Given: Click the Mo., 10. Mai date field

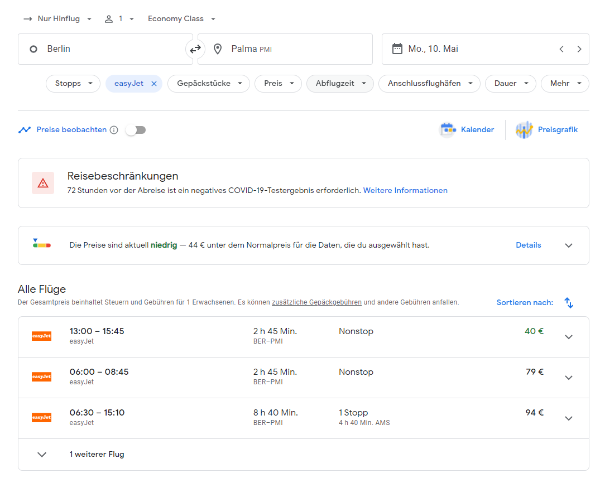Looking at the screenshot, I should click(x=485, y=49).
